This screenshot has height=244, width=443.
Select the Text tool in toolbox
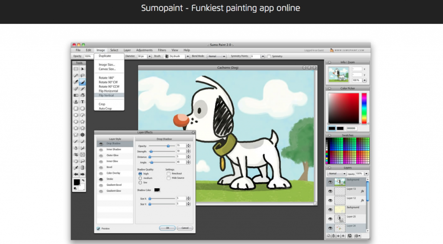point(82,95)
